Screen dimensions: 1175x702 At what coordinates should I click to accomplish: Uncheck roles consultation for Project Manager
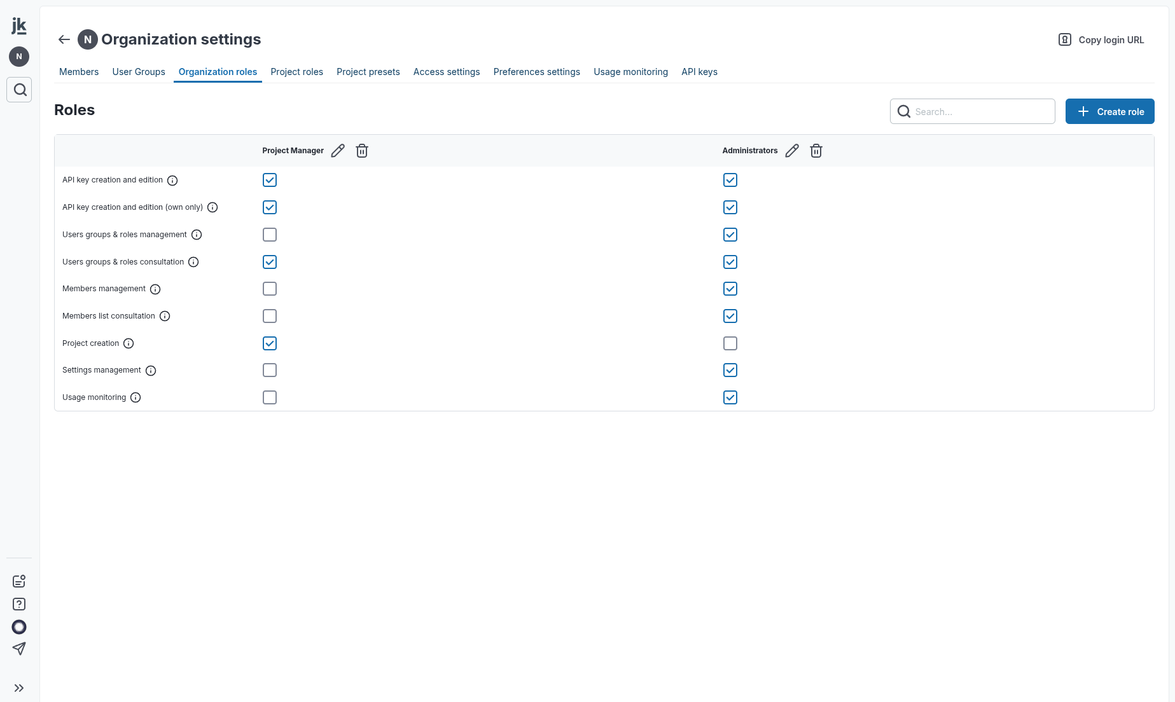tap(270, 262)
